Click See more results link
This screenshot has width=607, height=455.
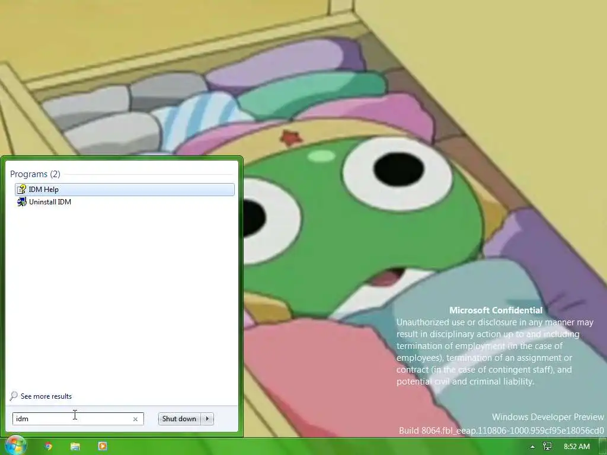pos(46,396)
